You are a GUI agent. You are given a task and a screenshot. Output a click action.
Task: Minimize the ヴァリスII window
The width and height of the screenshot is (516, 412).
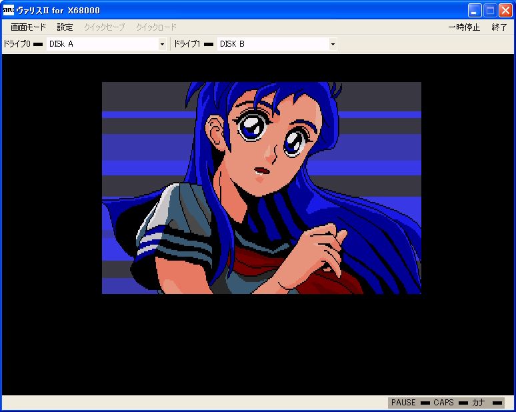(475, 11)
